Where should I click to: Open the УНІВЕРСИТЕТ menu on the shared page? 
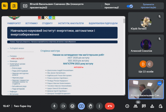click(x=14, y=23)
